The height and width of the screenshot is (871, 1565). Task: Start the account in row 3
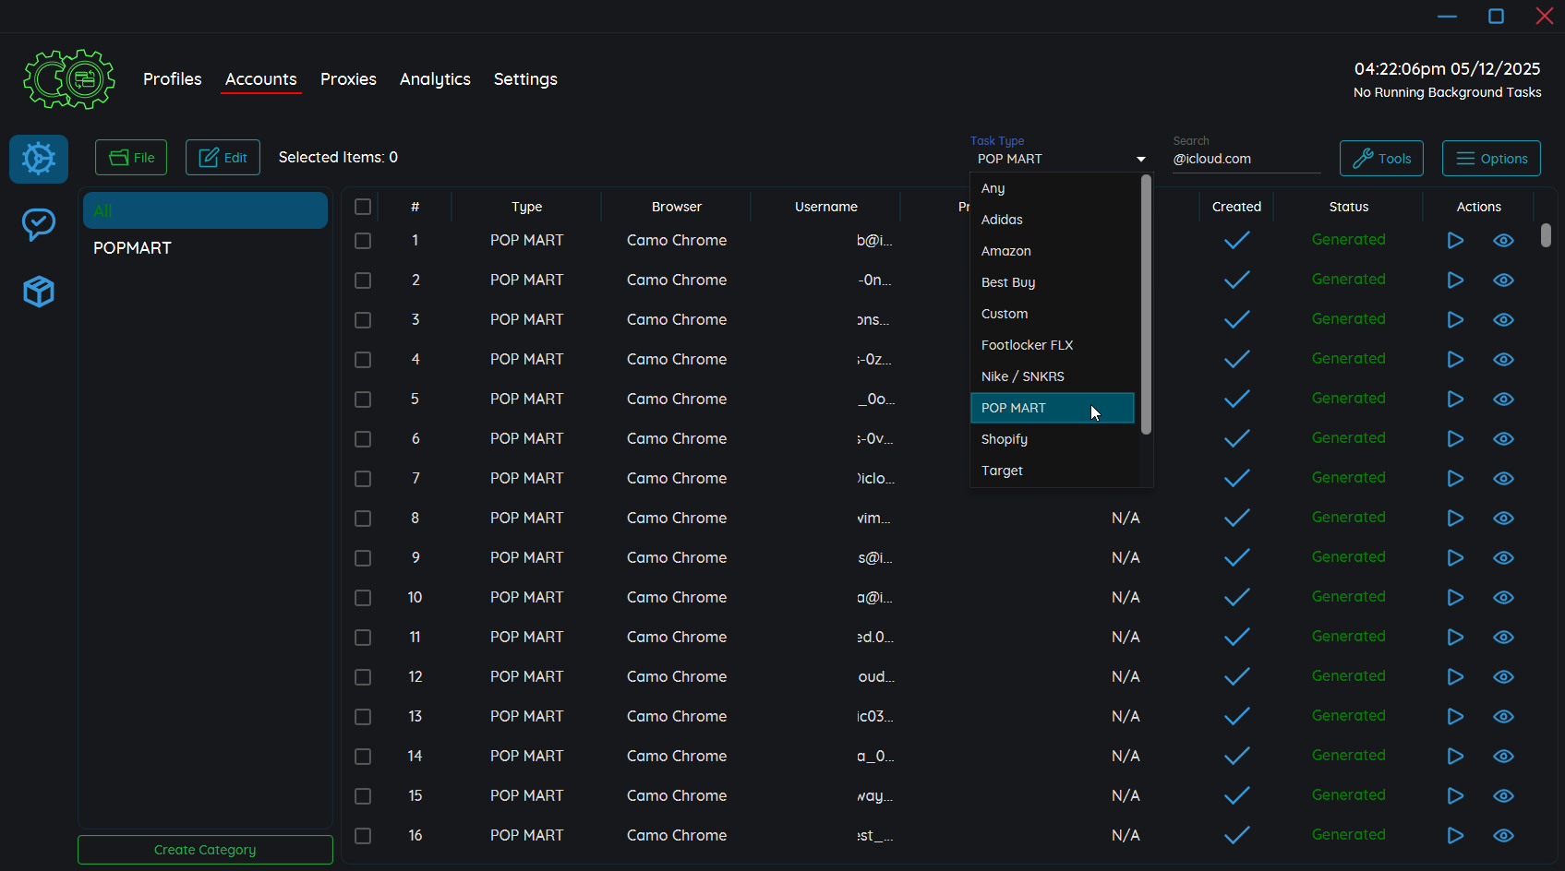(x=1455, y=320)
